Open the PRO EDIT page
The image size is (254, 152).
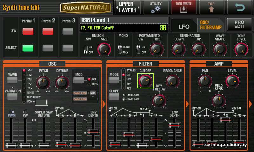[239, 25]
